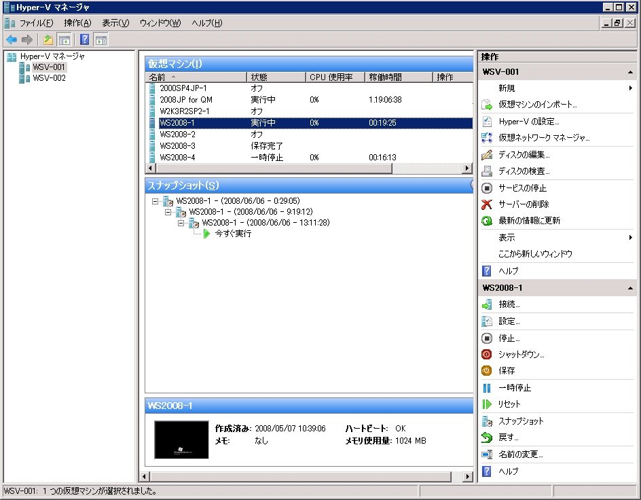Select virtual machine WS2008-3

coord(177,145)
